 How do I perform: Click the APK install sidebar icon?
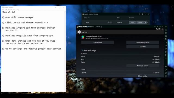(x=166, y=36)
